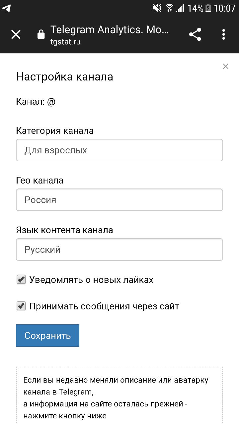The width and height of the screenshot is (239, 424).
Task: Tap the padlock site security icon
Action: (x=41, y=34)
